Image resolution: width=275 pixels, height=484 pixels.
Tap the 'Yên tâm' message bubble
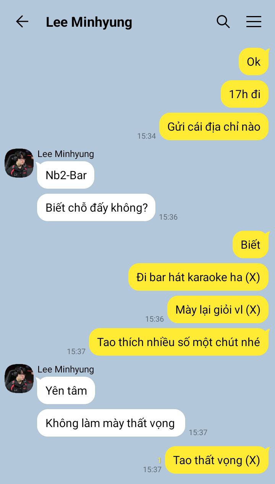click(x=66, y=390)
